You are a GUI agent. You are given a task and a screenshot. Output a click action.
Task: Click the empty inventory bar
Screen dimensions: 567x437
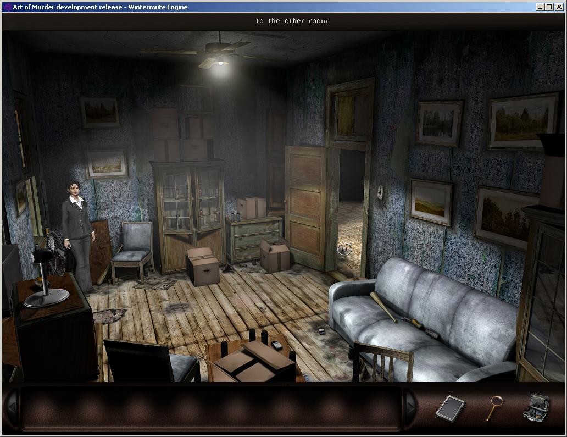coord(211,408)
